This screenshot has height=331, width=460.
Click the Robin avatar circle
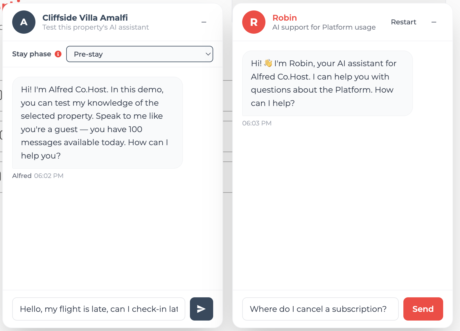click(x=254, y=22)
